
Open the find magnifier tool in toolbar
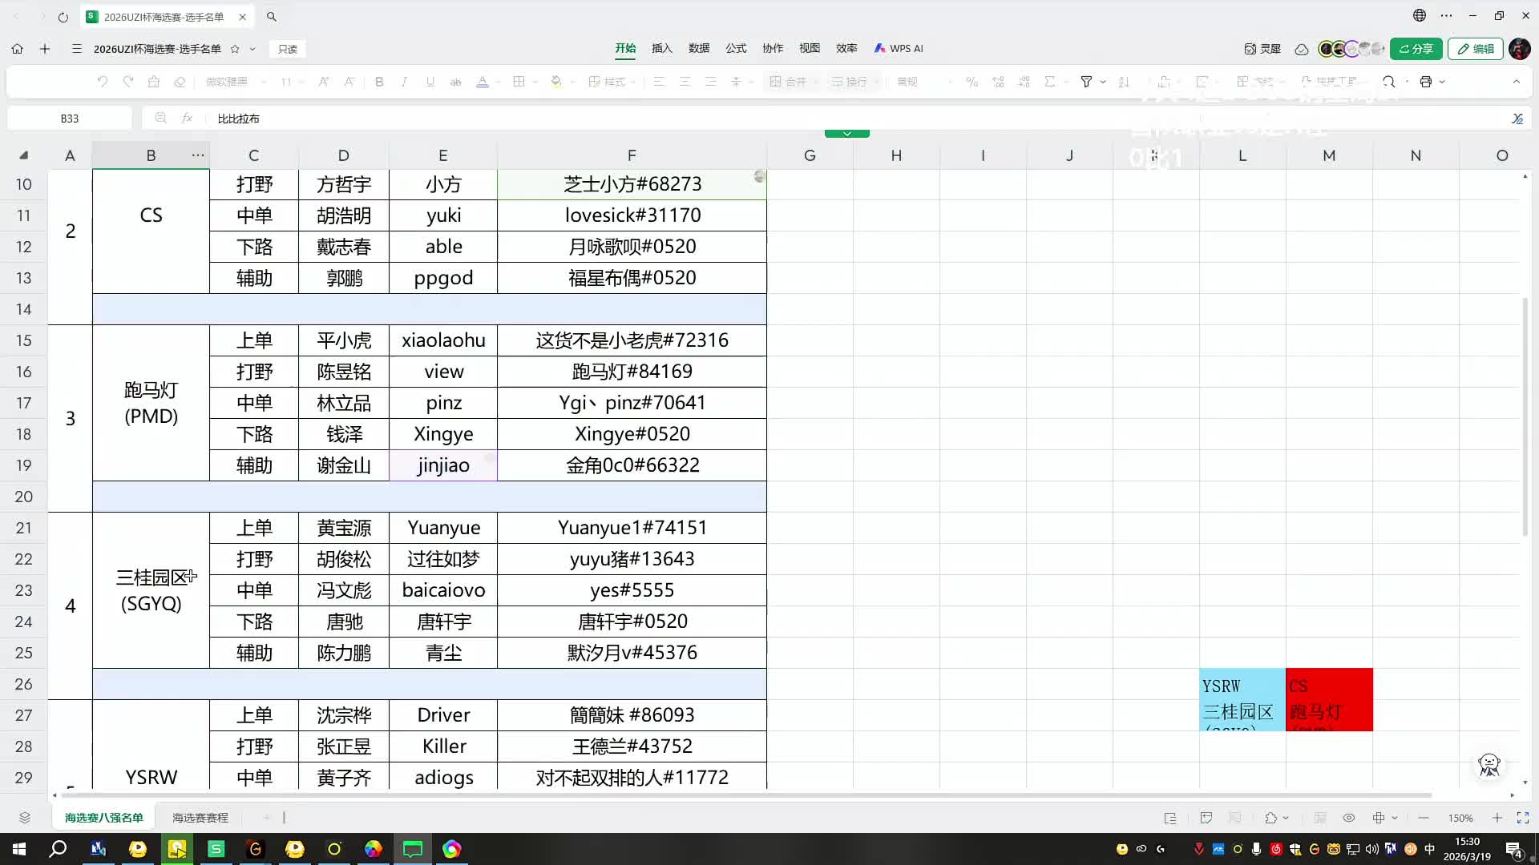(1388, 82)
